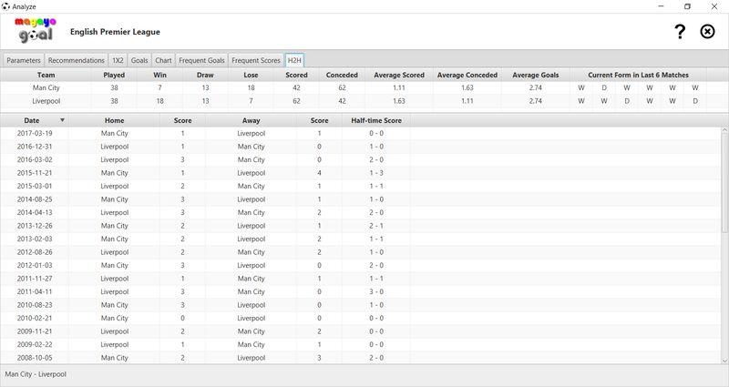This screenshot has width=729, height=387.
Task: Click the Lose column header
Action: pos(251,75)
